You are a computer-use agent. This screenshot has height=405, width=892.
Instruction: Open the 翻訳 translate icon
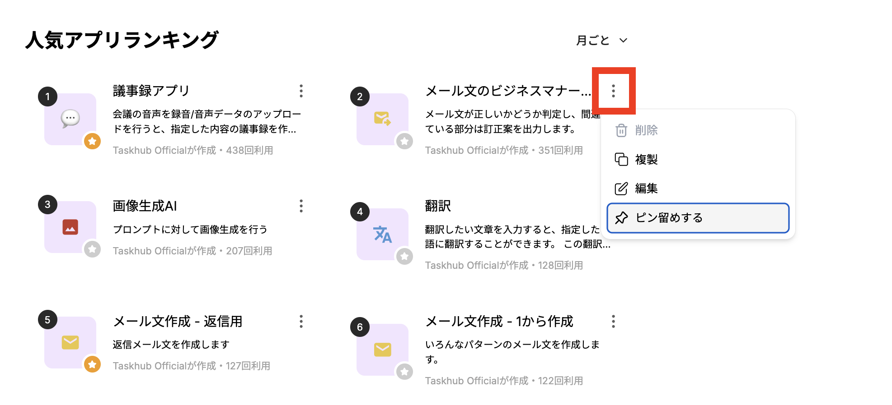pyautogui.click(x=382, y=234)
